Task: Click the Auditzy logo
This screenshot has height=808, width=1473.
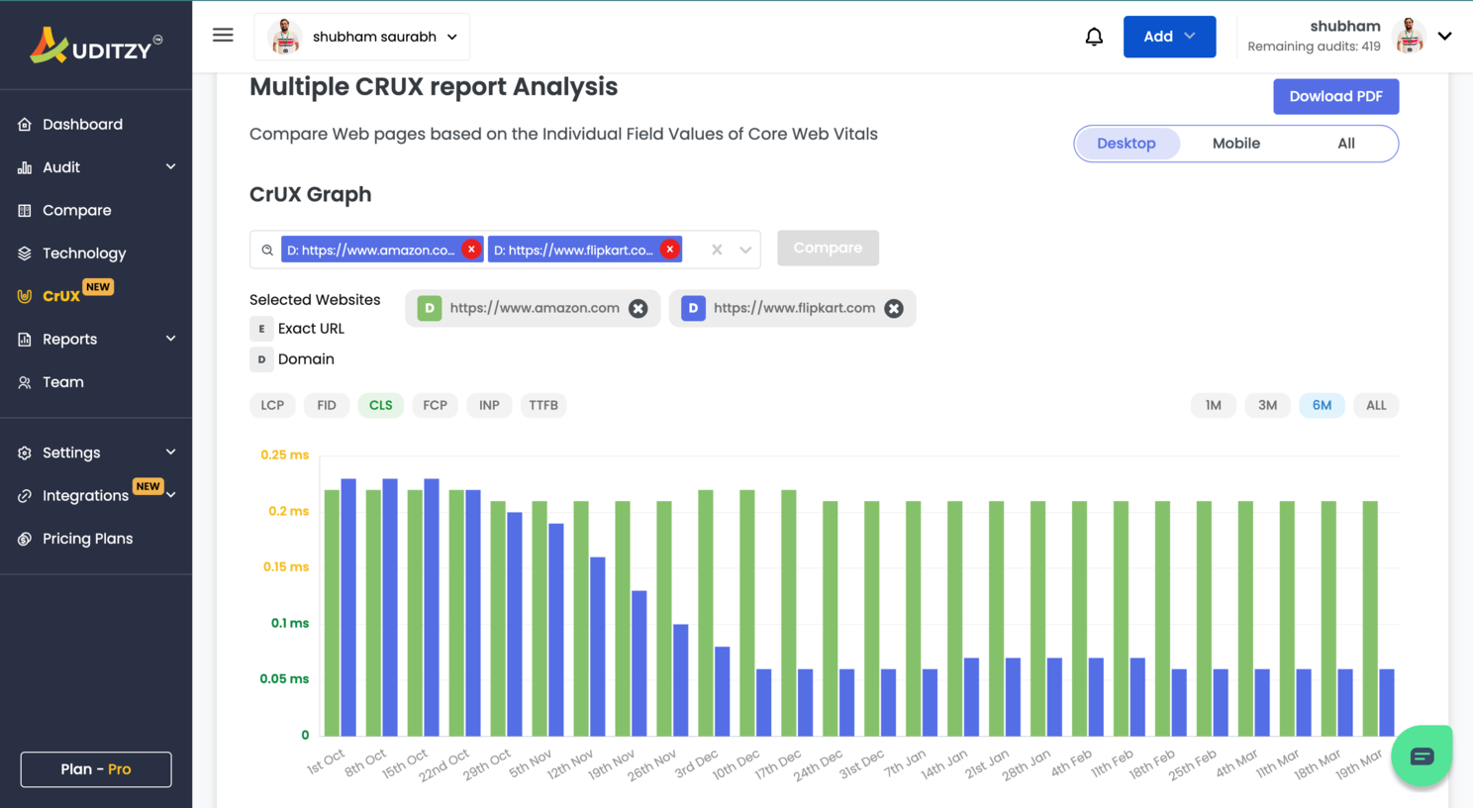Action: coord(96,46)
